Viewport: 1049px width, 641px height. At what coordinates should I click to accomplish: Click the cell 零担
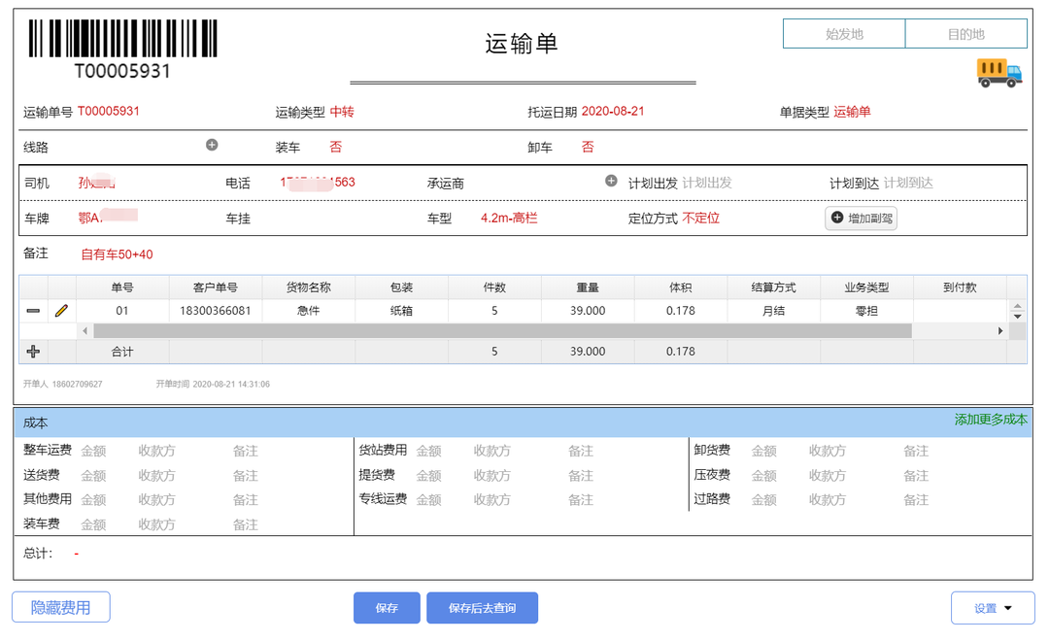866,311
